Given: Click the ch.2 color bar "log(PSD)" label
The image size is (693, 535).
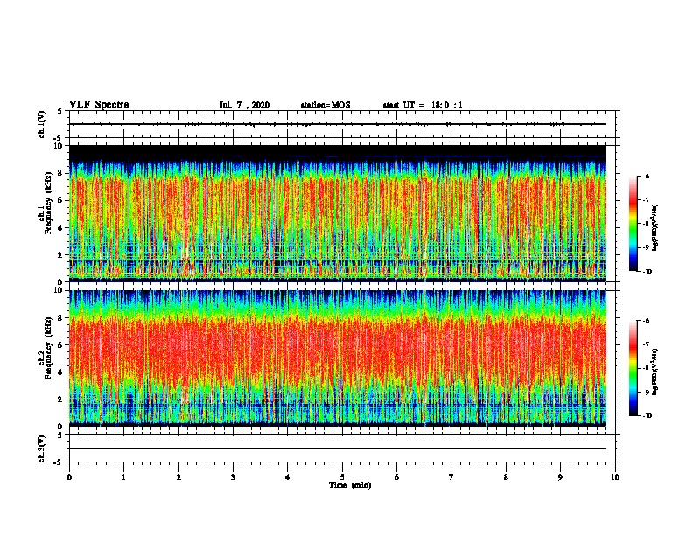Looking at the screenshot, I should coord(655,372).
